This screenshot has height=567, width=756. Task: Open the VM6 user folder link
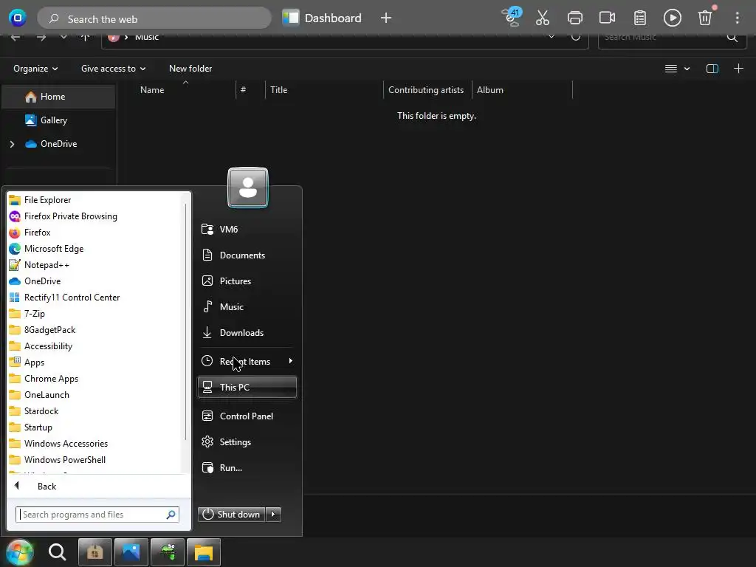(x=247, y=229)
